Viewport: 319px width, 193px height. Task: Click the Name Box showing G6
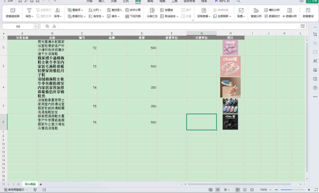click(18, 26)
